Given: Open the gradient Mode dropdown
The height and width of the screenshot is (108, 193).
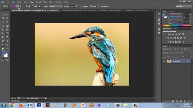Looking at the screenshot, I should click(56, 6).
